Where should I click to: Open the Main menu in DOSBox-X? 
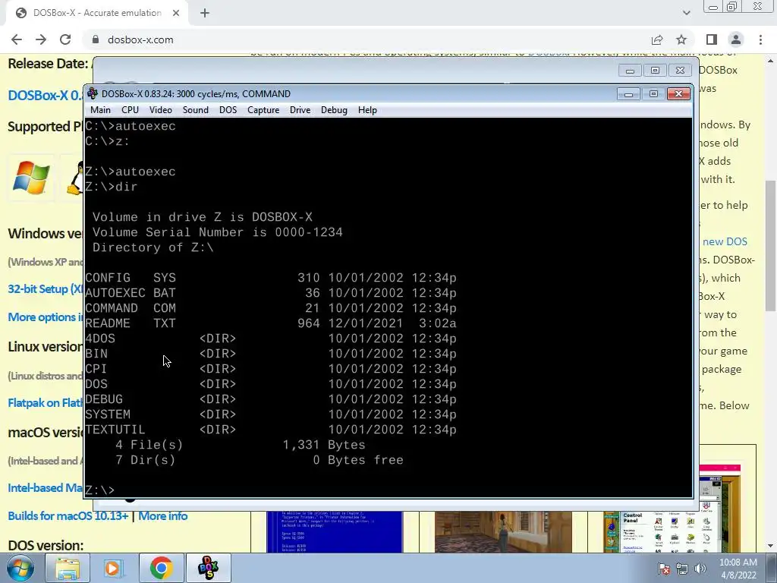pos(101,110)
